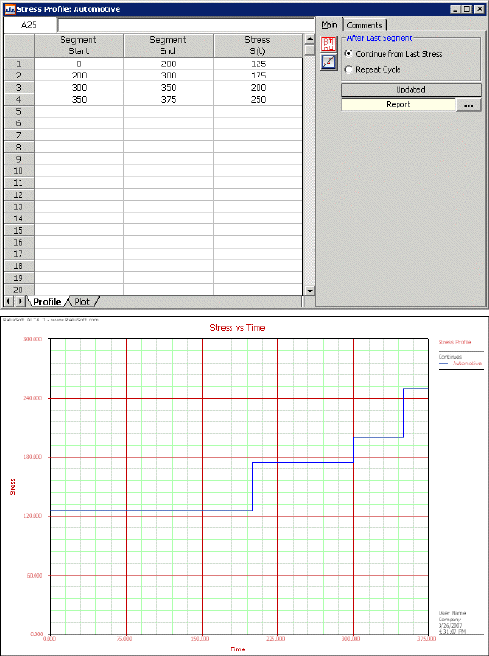Viewport: 489px width, 656px height.
Task: Click the sheet tab scroll left arrow
Action: tap(8, 301)
